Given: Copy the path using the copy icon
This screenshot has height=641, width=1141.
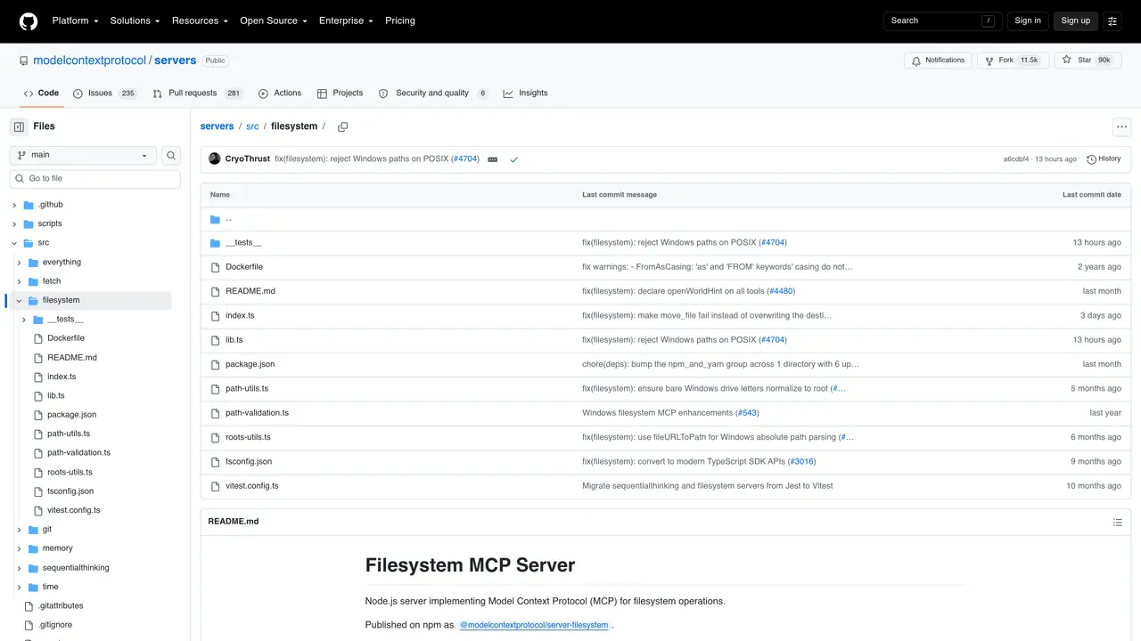Looking at the screenshot, I should [342, 126].
